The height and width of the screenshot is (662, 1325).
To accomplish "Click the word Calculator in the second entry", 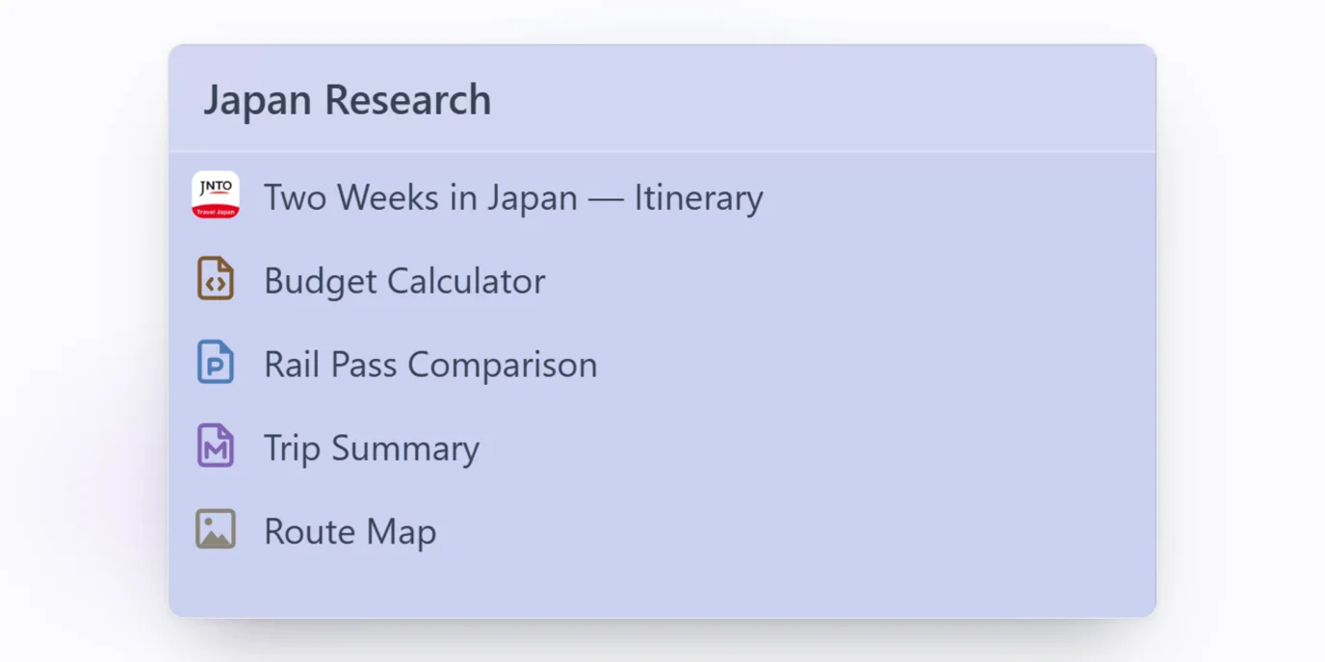I will coord(466,281).
